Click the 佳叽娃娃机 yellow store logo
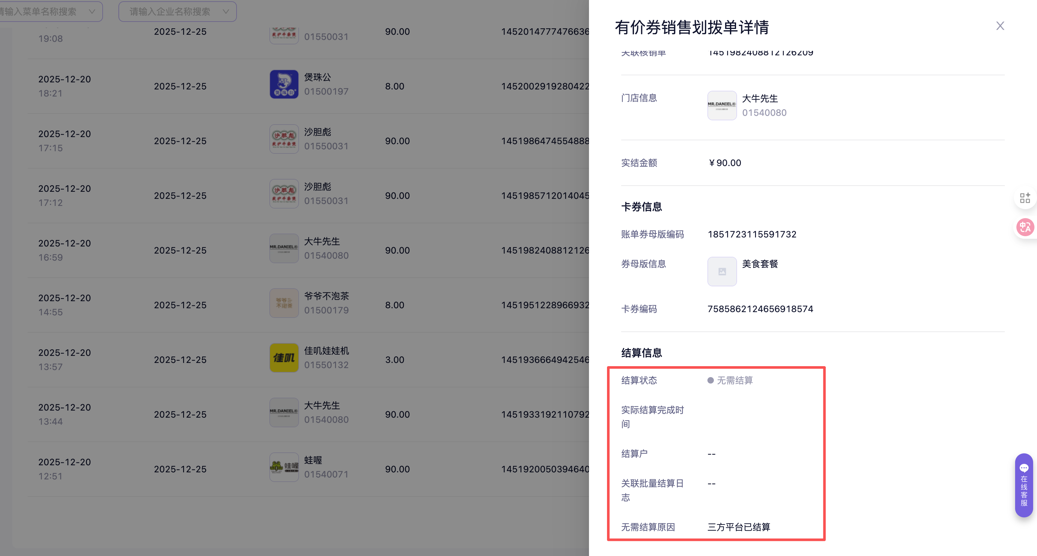The image size is (1037, 556). tap(284, 358)
